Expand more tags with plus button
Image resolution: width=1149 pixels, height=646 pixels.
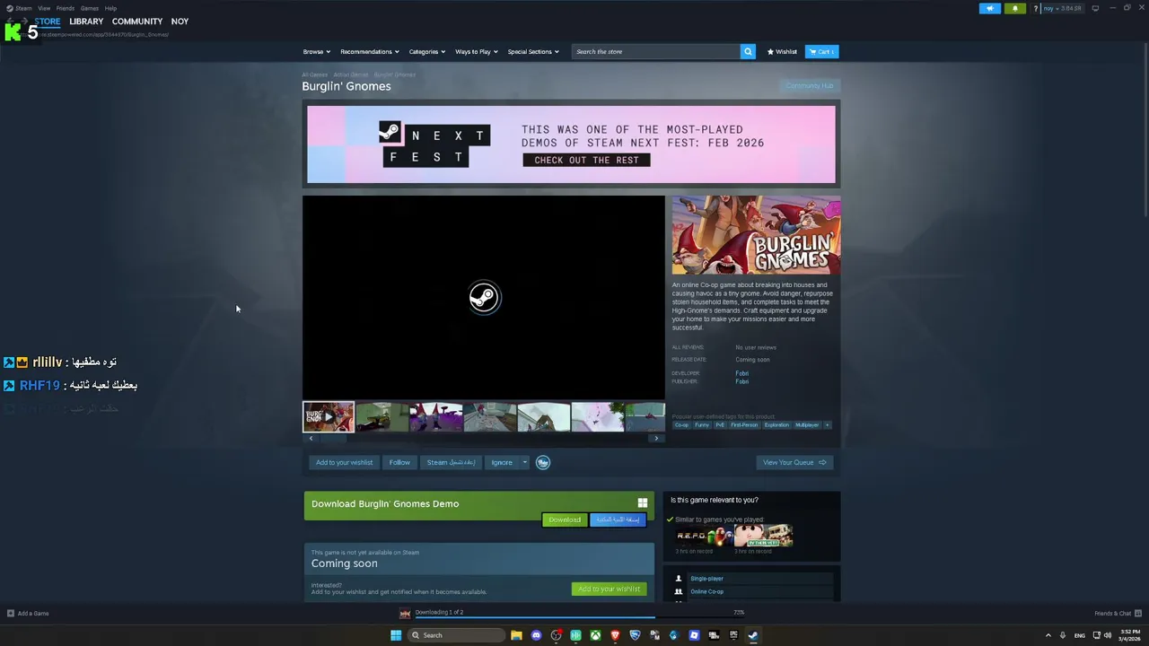click(828, 424)
